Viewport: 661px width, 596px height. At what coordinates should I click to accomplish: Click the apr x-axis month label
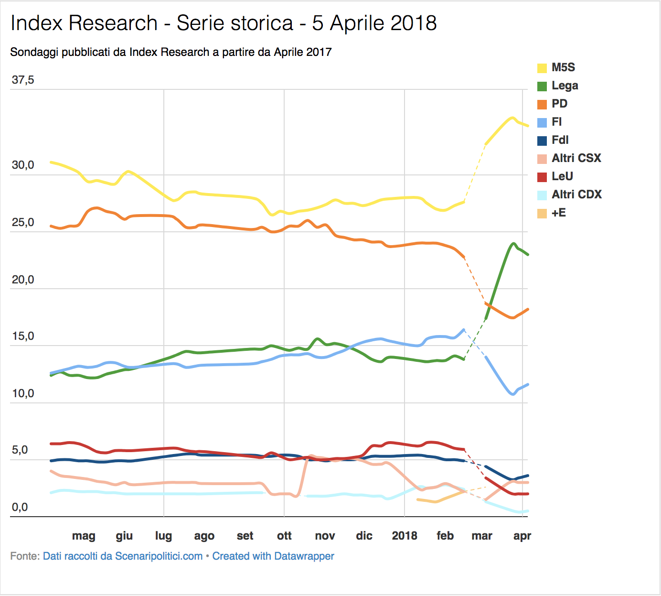click(x=522, y=536)
